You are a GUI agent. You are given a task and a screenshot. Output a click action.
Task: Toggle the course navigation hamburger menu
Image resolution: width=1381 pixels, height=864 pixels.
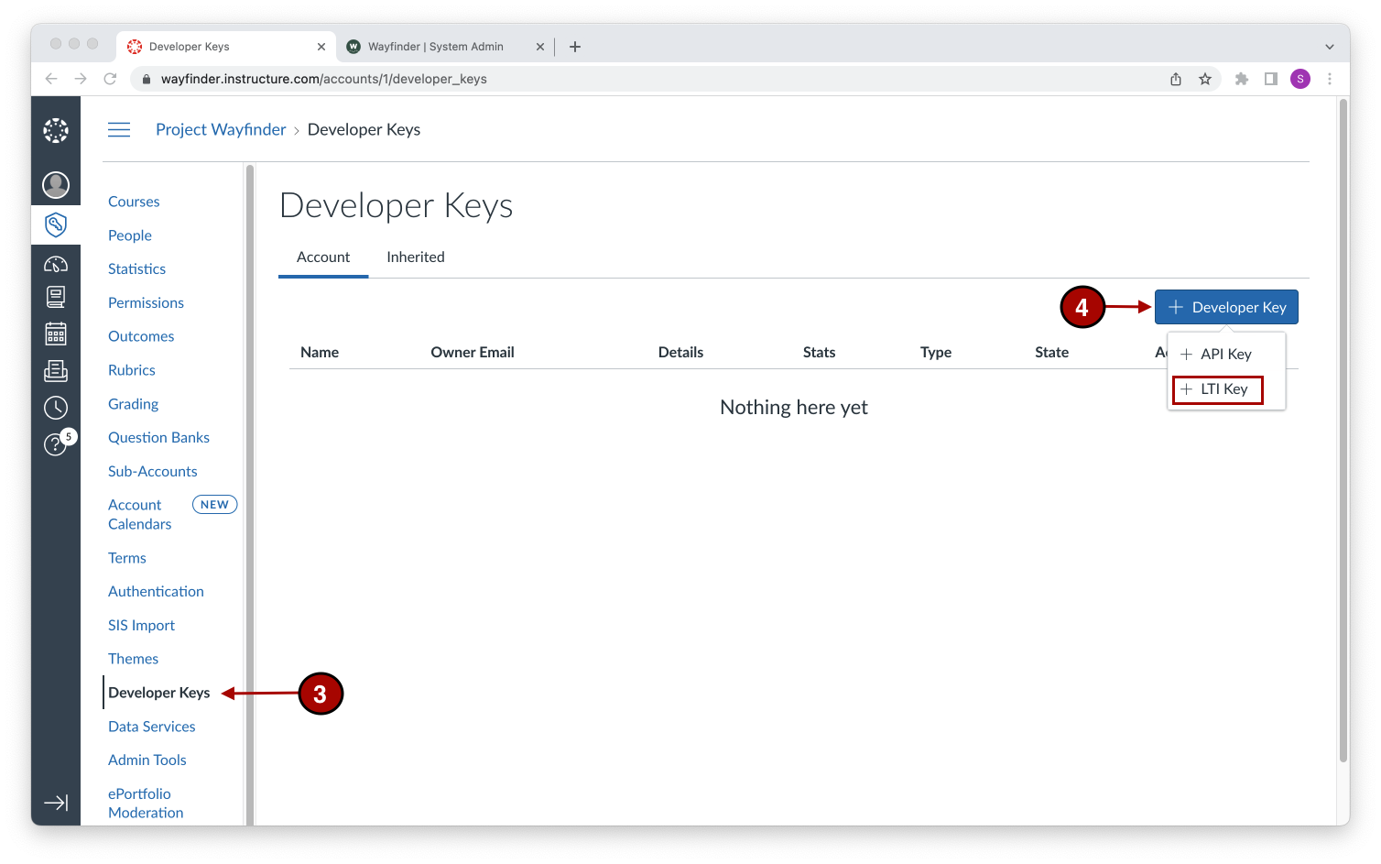pyautogui.click(x=119, y=130)
